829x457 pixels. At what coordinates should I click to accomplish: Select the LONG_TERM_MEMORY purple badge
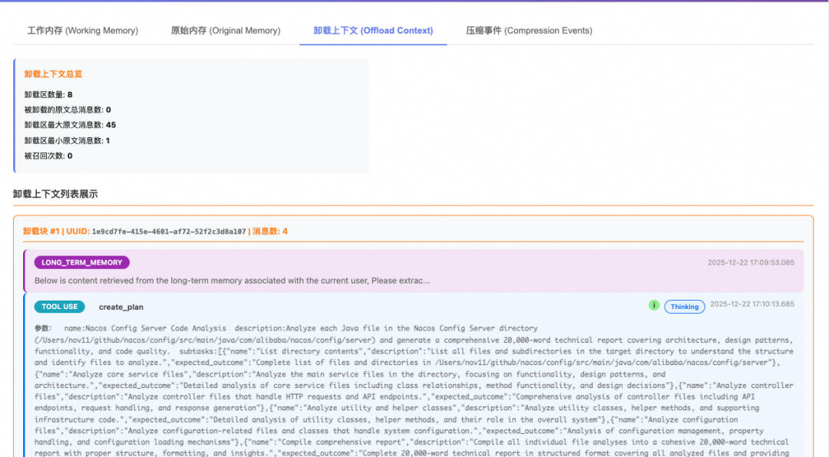82,262
